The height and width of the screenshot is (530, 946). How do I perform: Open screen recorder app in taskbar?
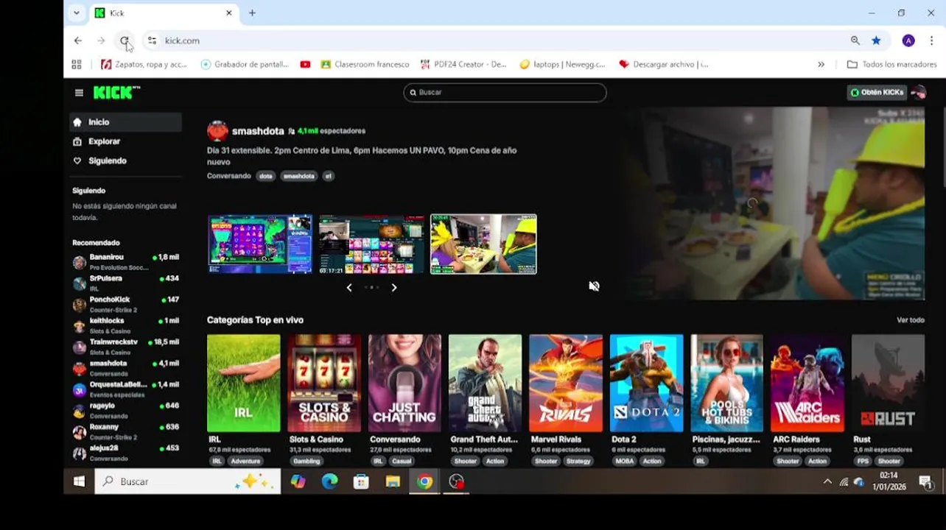[457, 481]
